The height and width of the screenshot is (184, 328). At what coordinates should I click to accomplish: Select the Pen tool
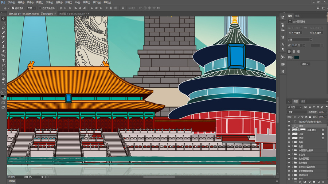tap(3, 65)
